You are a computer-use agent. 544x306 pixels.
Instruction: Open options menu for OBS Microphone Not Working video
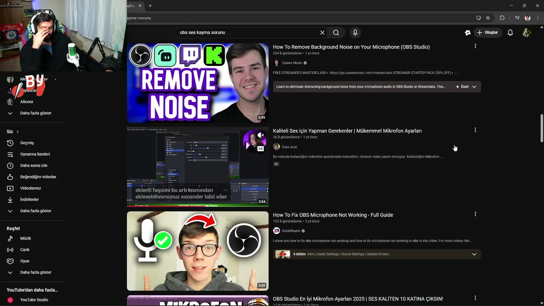coord(475,214)
